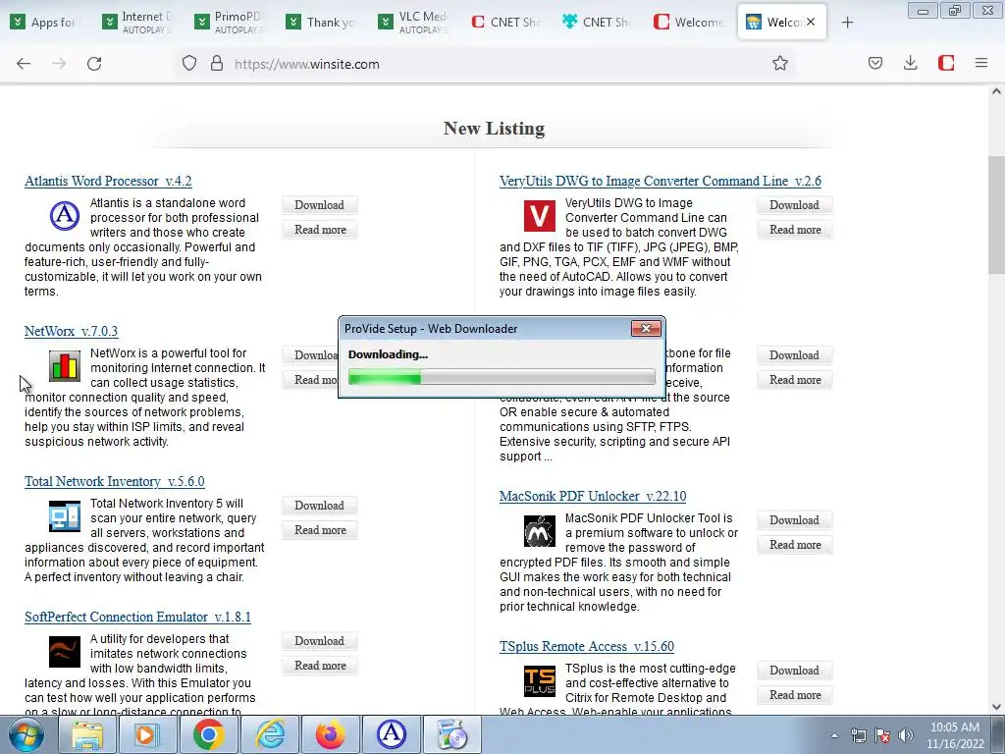
Task: Click the red CNET extension icon
Action: click(946, 64)
